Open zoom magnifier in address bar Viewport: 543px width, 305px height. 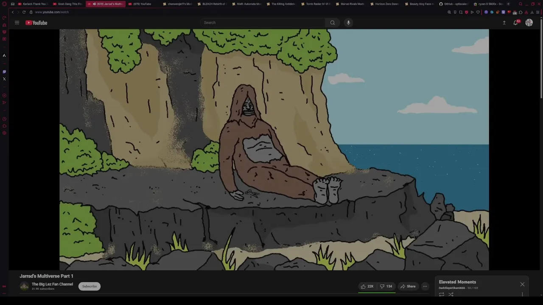[449, 12]
